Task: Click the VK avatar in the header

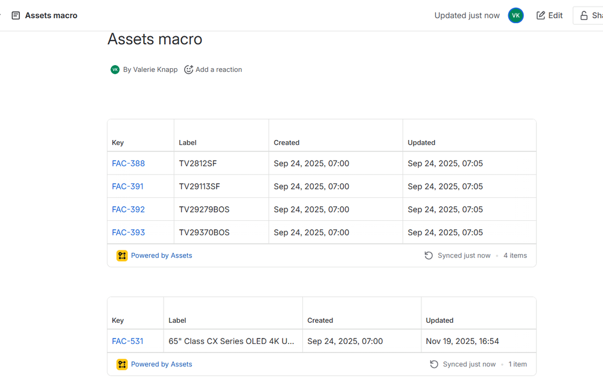Action: (515, 15)
